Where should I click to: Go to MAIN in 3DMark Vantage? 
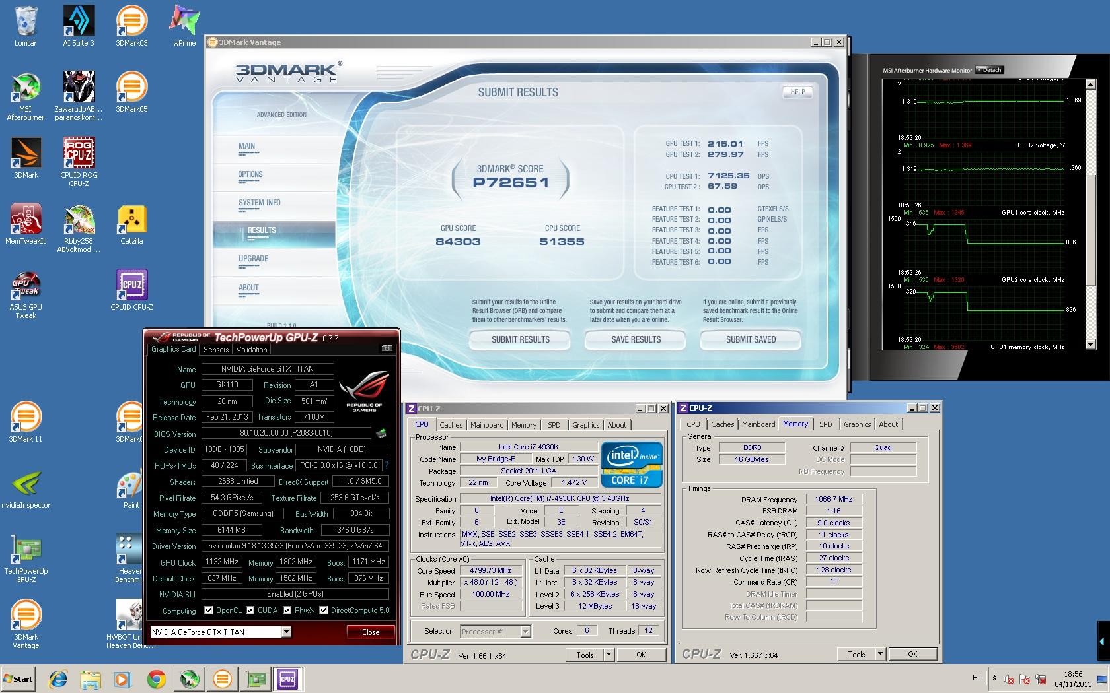point(247,146)
